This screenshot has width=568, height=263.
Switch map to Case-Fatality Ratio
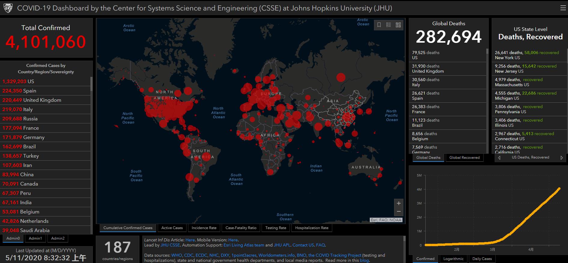click(x=241, y=228)
